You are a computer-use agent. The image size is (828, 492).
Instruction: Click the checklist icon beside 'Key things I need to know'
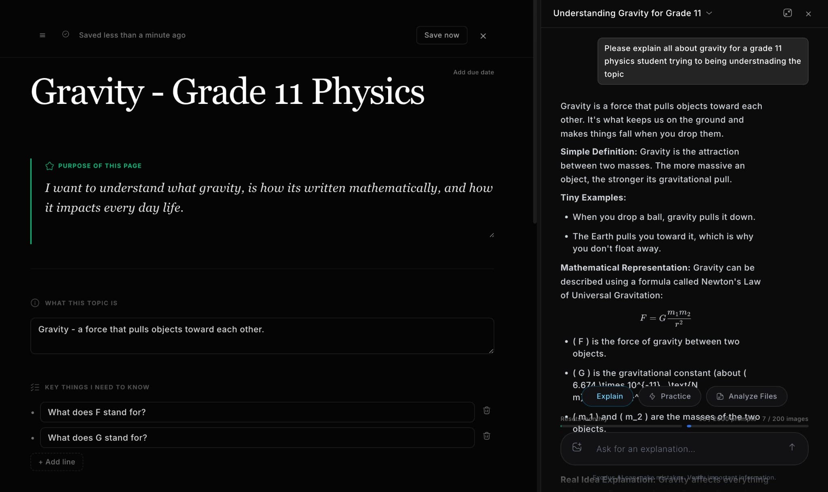click(x=35, y=387)
